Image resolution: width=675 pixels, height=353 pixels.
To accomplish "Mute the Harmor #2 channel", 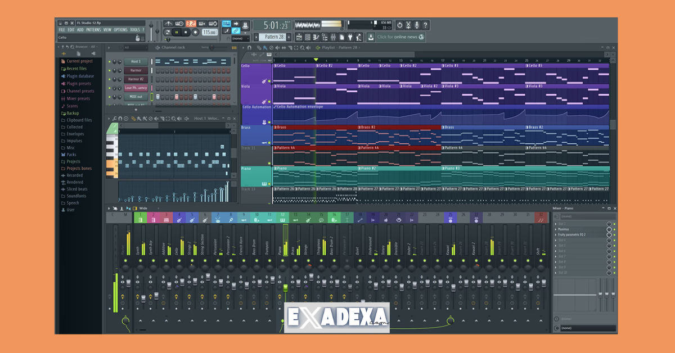I will pos(109,79).
